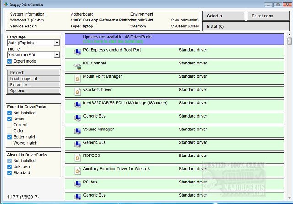Click the Volume Manager device icon

(77, 131)
